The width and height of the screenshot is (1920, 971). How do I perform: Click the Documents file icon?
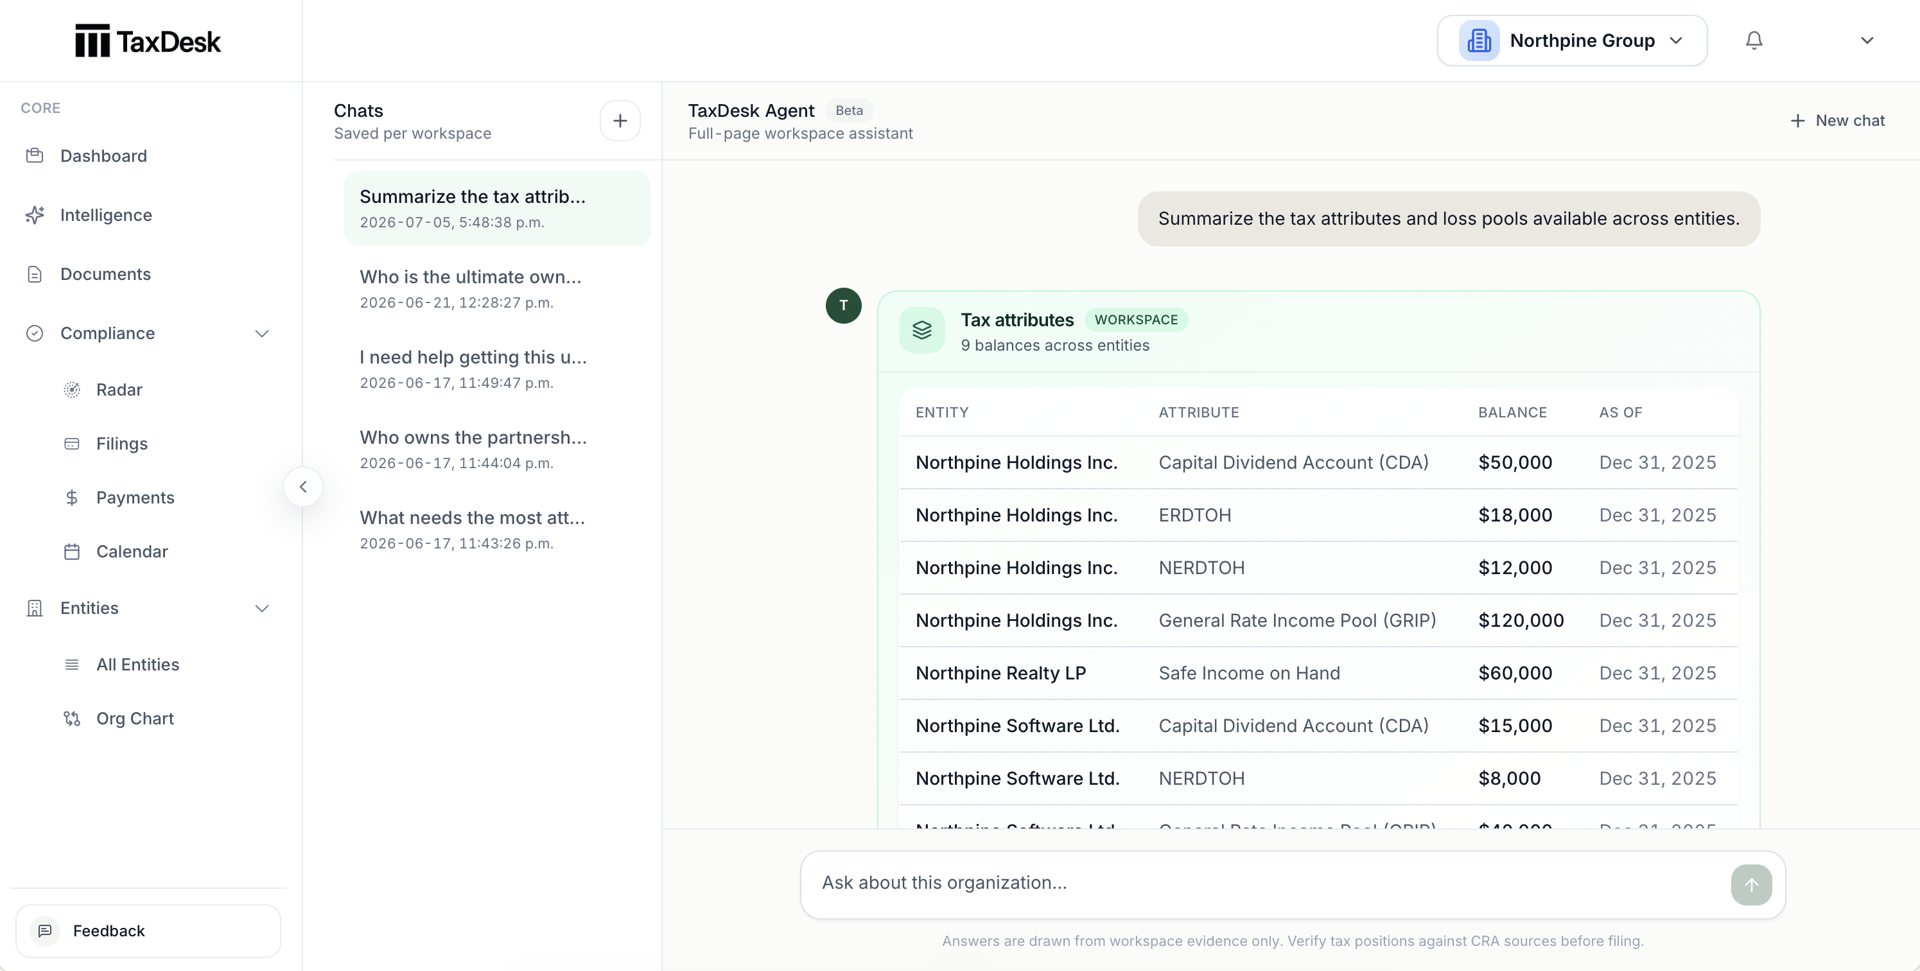[x=34, y=274]
